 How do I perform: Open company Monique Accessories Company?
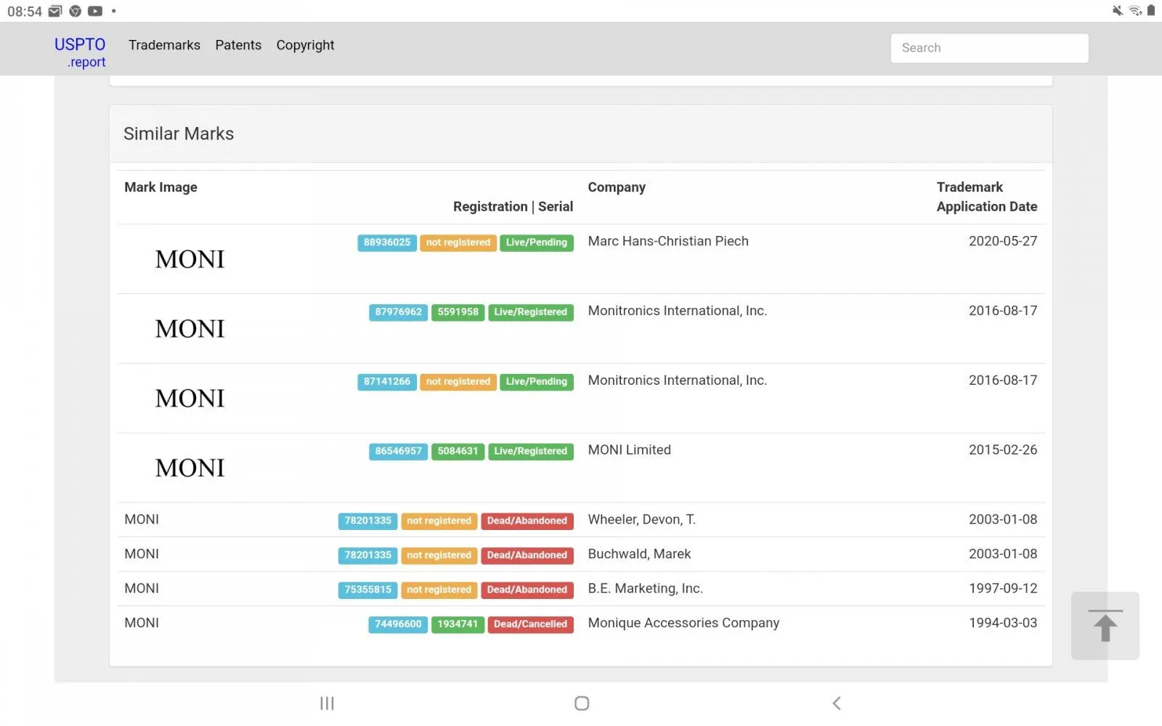(683, 623)
